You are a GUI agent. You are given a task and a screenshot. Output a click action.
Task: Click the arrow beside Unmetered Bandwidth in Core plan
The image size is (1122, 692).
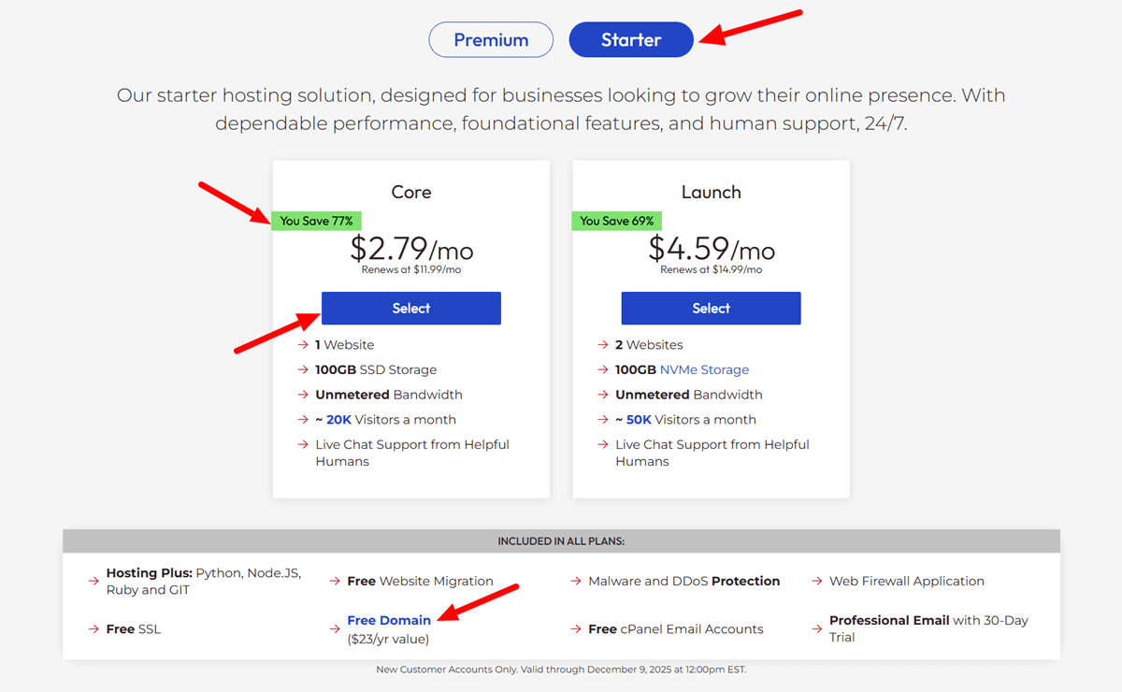pos(304,394)
